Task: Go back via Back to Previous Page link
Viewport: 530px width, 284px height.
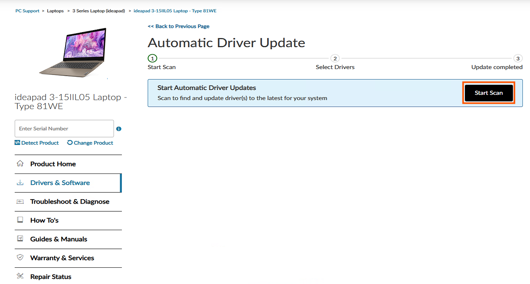Action: [179, 26]
